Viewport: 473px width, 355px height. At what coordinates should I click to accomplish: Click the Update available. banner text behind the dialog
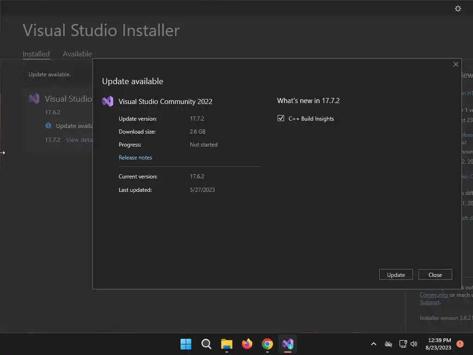(49, 74)
